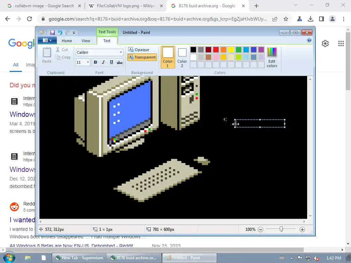Image resolution: width=351 pixels, height=263 pixels.
Task: Open Paint Help question mark icon
Action: point(309,40)
